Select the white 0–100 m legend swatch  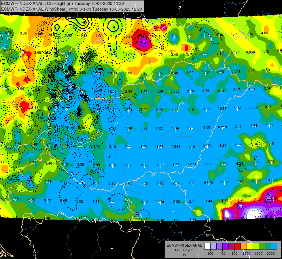pos(207,246)
